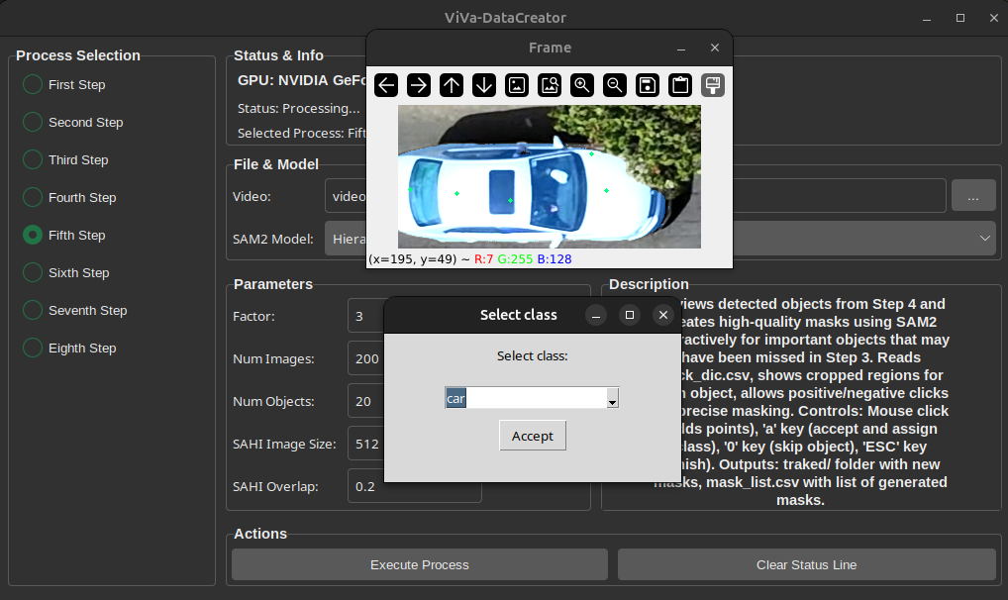1008x600 pixels.
Task: Choose the Third Step process option
Action: tap(33, 160)
